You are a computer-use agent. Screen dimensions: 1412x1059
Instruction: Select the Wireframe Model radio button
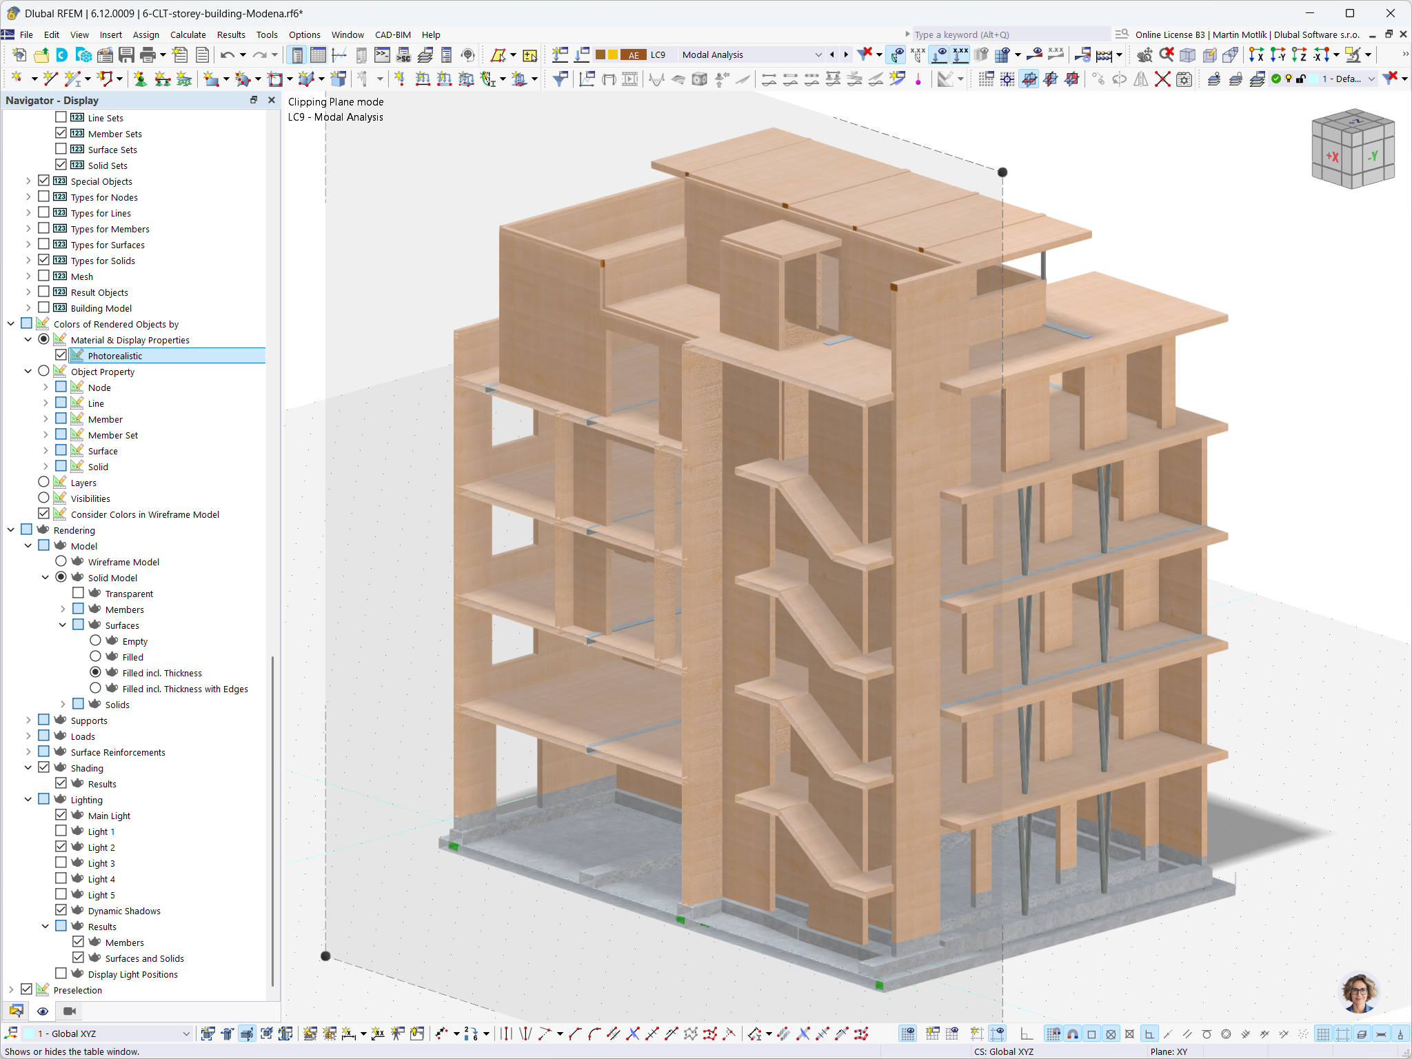tap(61, 561)
